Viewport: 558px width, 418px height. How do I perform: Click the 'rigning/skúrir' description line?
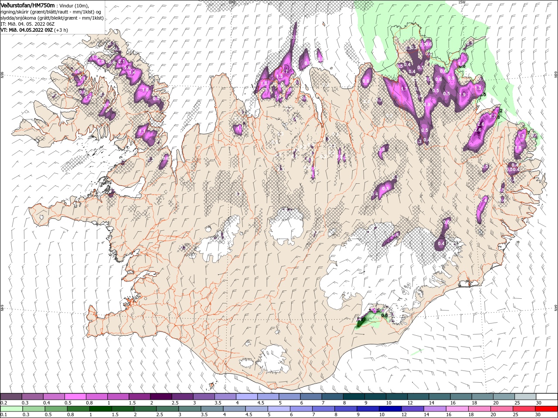coord(51,12)
